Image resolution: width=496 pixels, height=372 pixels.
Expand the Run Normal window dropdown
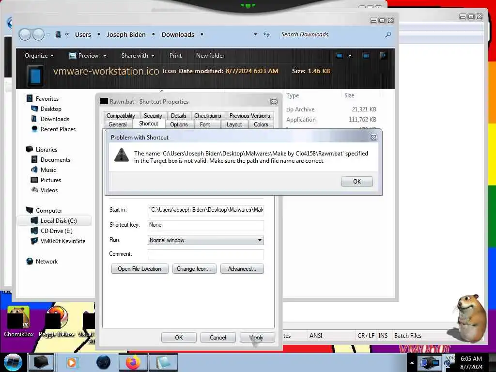tap(205, 240)
